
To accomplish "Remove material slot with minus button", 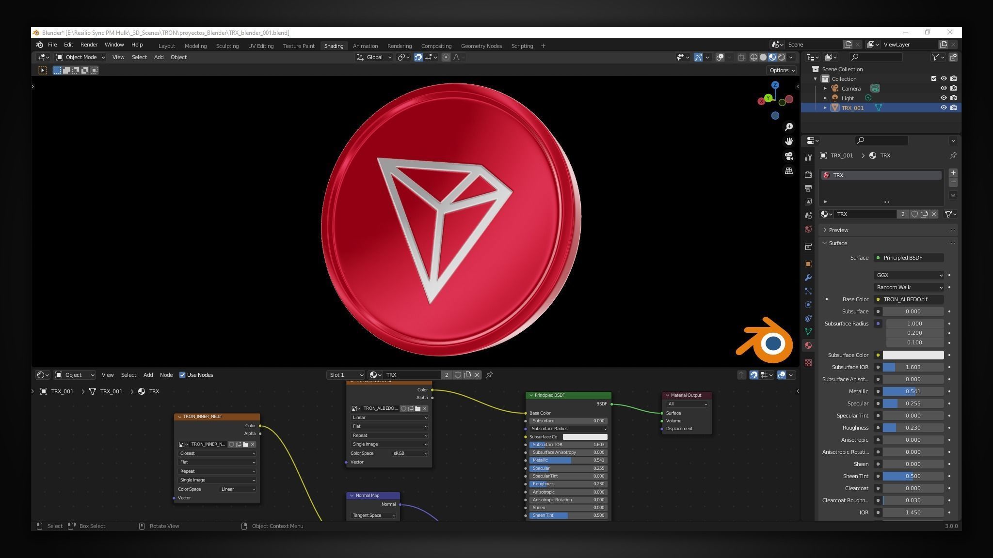I will click(953, 182).
